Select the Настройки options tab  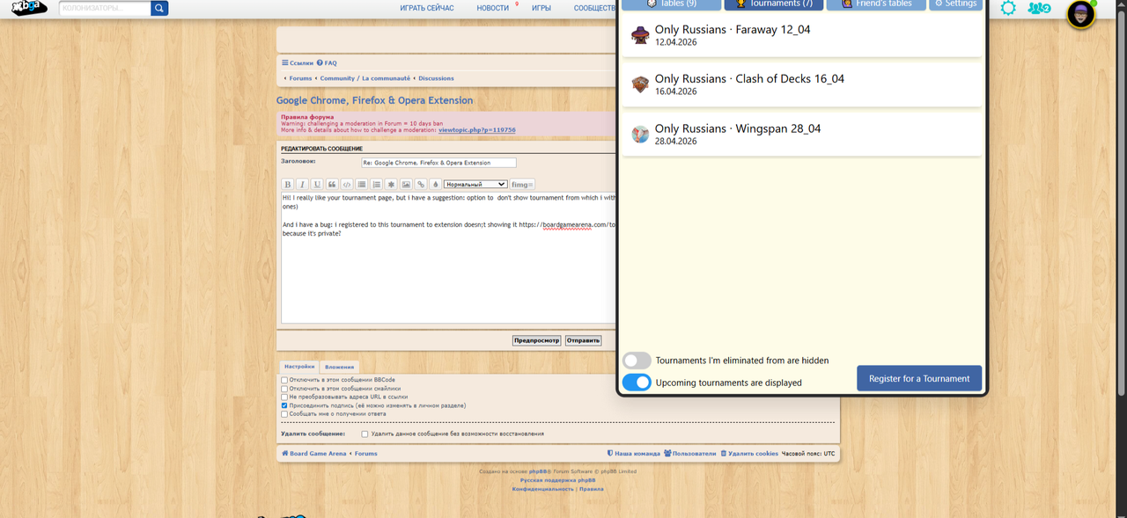[299, 367]
